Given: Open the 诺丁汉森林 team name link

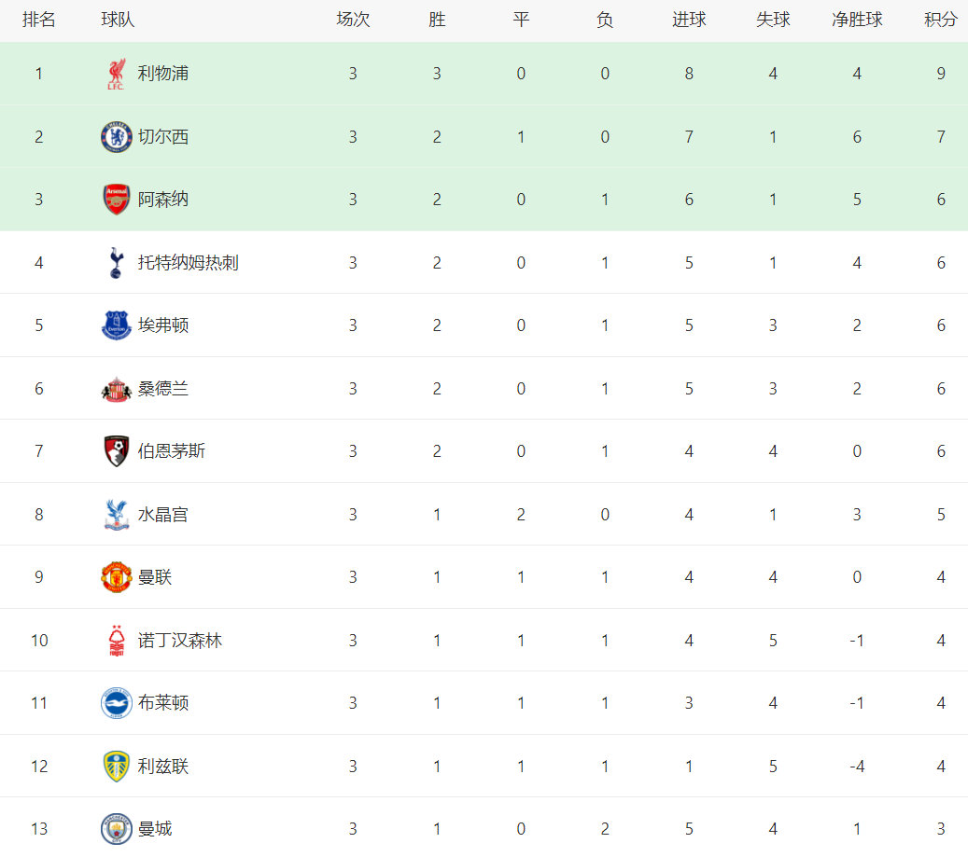Looking at the screenshot, I should click(180, 641).
